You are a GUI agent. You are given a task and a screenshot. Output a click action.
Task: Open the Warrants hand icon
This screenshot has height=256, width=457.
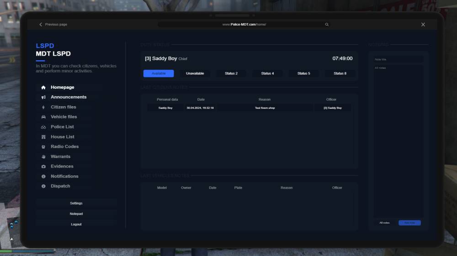[x=43, y=157]
